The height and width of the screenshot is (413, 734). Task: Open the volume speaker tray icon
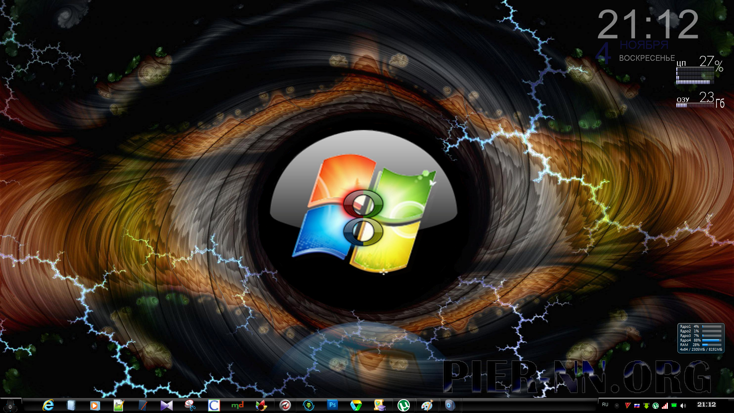pyautogui.click(x=684, y=406)
